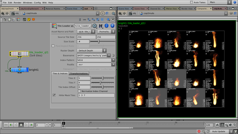Click the main help icon at top right
Viewport: 238px width, 134px height.
(235, 2)
